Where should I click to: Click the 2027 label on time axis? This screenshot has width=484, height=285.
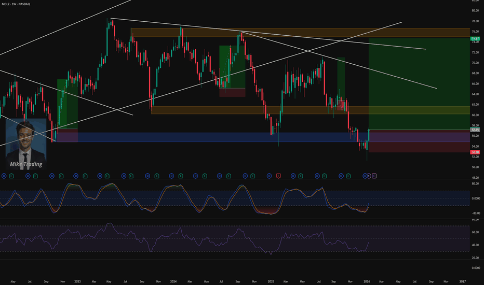click(x=462, y=281)
